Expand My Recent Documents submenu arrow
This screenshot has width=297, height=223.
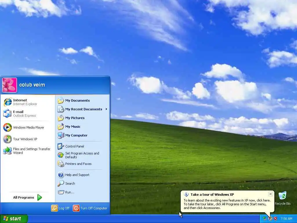coord(106,109)
